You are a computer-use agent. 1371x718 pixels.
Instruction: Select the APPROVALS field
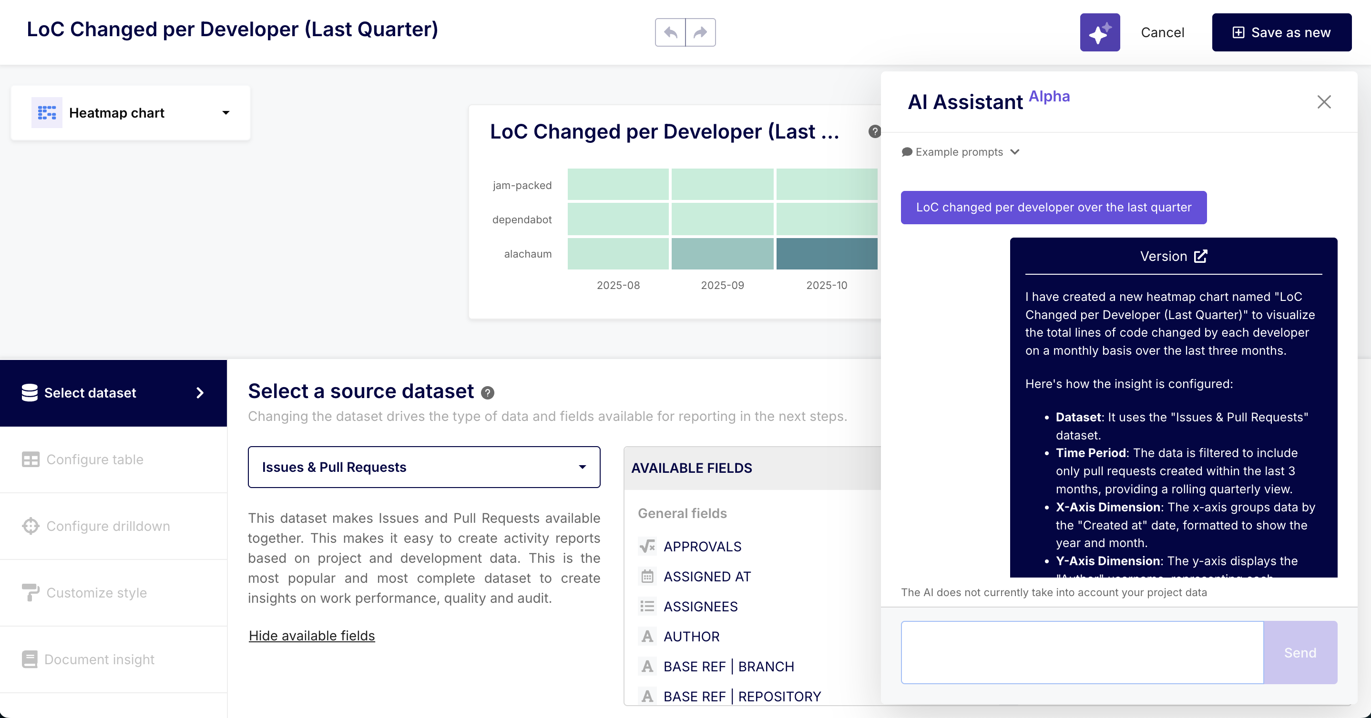(x=702, y=546)
